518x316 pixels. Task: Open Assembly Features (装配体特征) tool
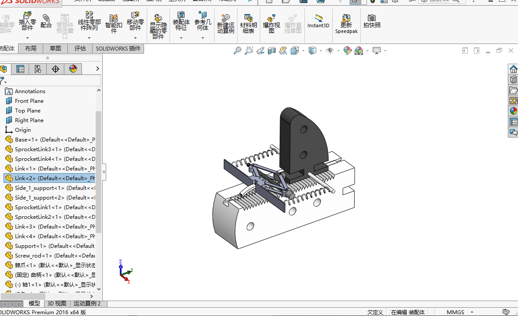181,21
